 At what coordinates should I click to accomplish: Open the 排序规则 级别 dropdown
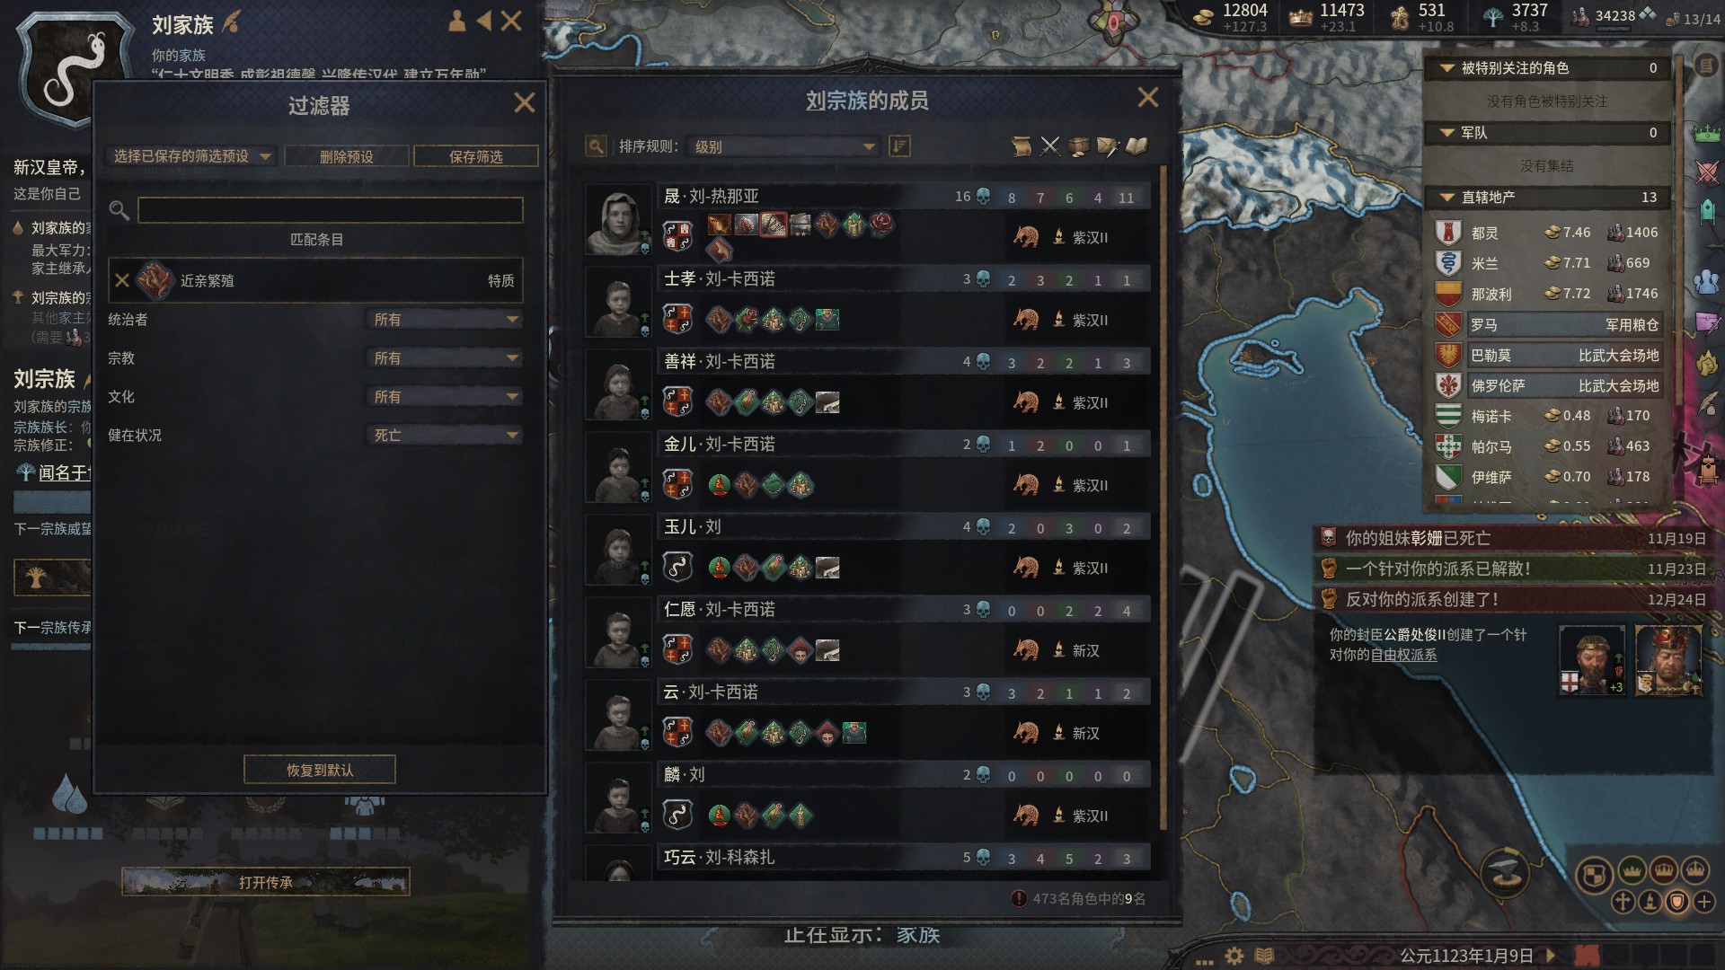click(783, 146)
